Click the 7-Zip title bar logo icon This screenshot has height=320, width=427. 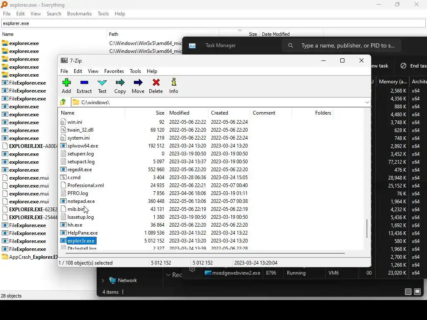click(64, 60)
